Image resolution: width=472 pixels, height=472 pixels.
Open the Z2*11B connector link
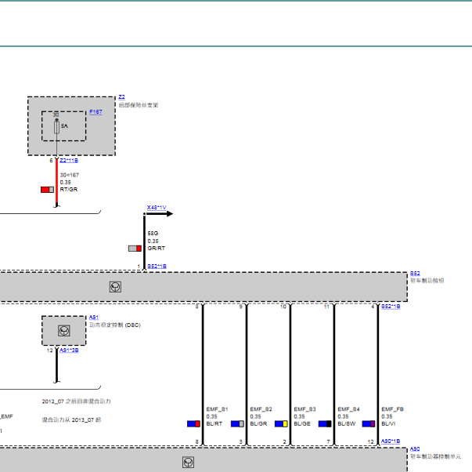click(x=69, y=161)
